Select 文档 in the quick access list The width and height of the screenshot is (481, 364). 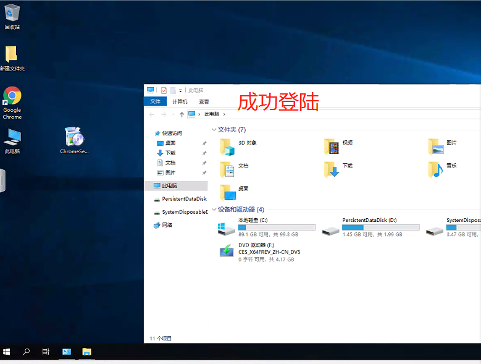coord(170,163)
